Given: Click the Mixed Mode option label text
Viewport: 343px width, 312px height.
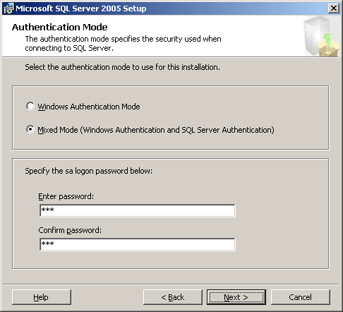Looking at the screenshot, I should [156, 130].
